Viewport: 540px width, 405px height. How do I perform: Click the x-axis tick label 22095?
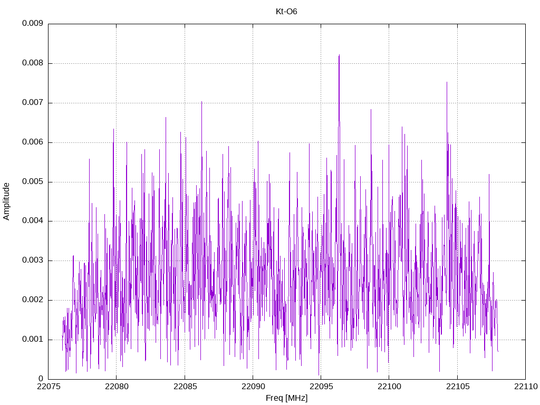click(x=321, y=387)
